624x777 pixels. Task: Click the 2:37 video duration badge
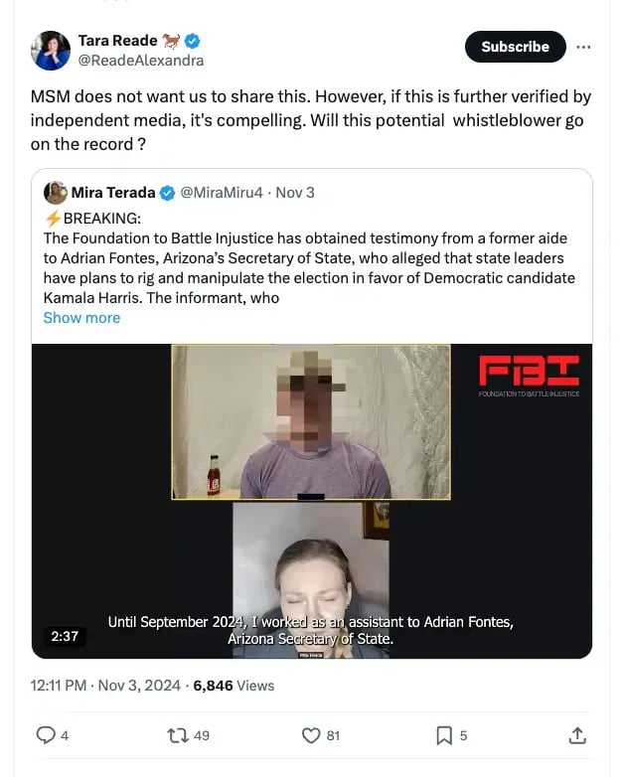[65, 636]
